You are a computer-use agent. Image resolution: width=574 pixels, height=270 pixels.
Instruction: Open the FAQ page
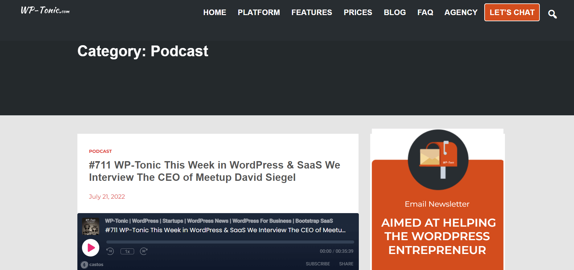coord(425,12)
